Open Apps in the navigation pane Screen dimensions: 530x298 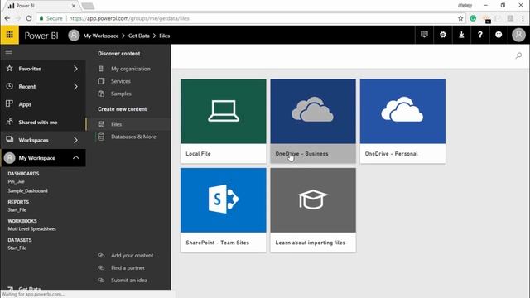pyautogui.click(x=43, y=104)
